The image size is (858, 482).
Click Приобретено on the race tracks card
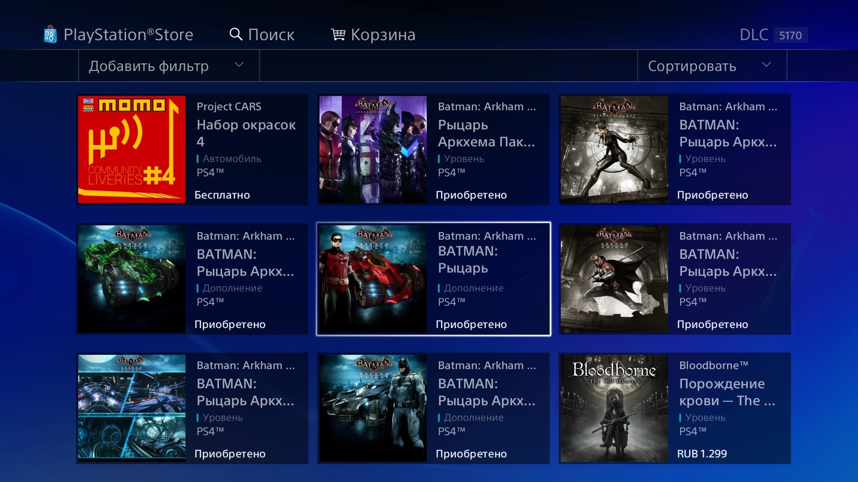230,454
